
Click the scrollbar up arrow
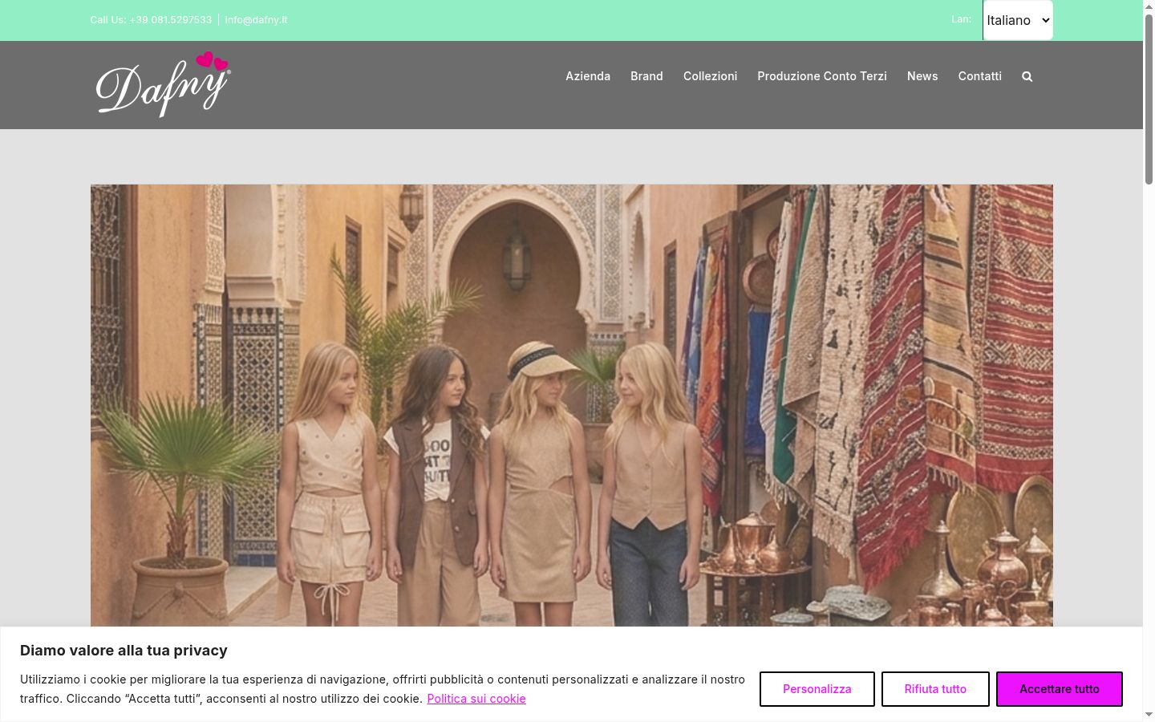(1149, 6)
